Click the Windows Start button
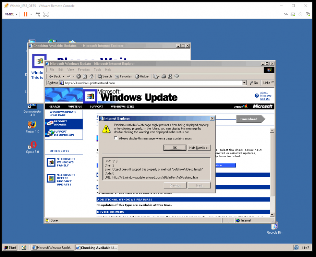The height and width of the screenshot is (257, 316). 10,247
